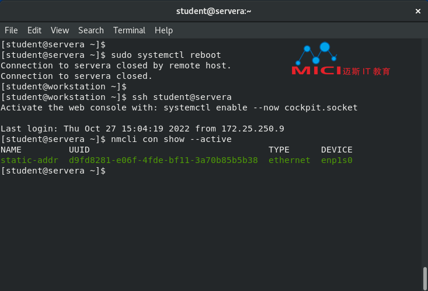Click the ssh student@servera command
This screenshot has height=291, width=428.
point(182,97)
